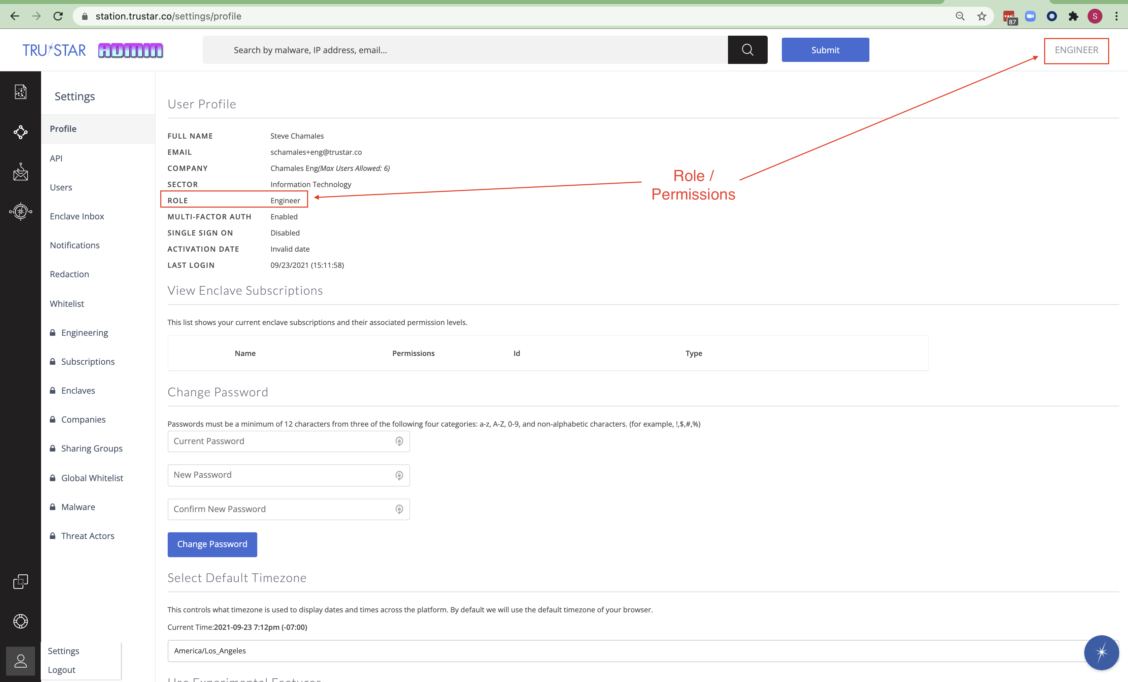
Task: Open the Extensions puzzle piece menu
Action: pyautogui.click(x=1073, y=16)
